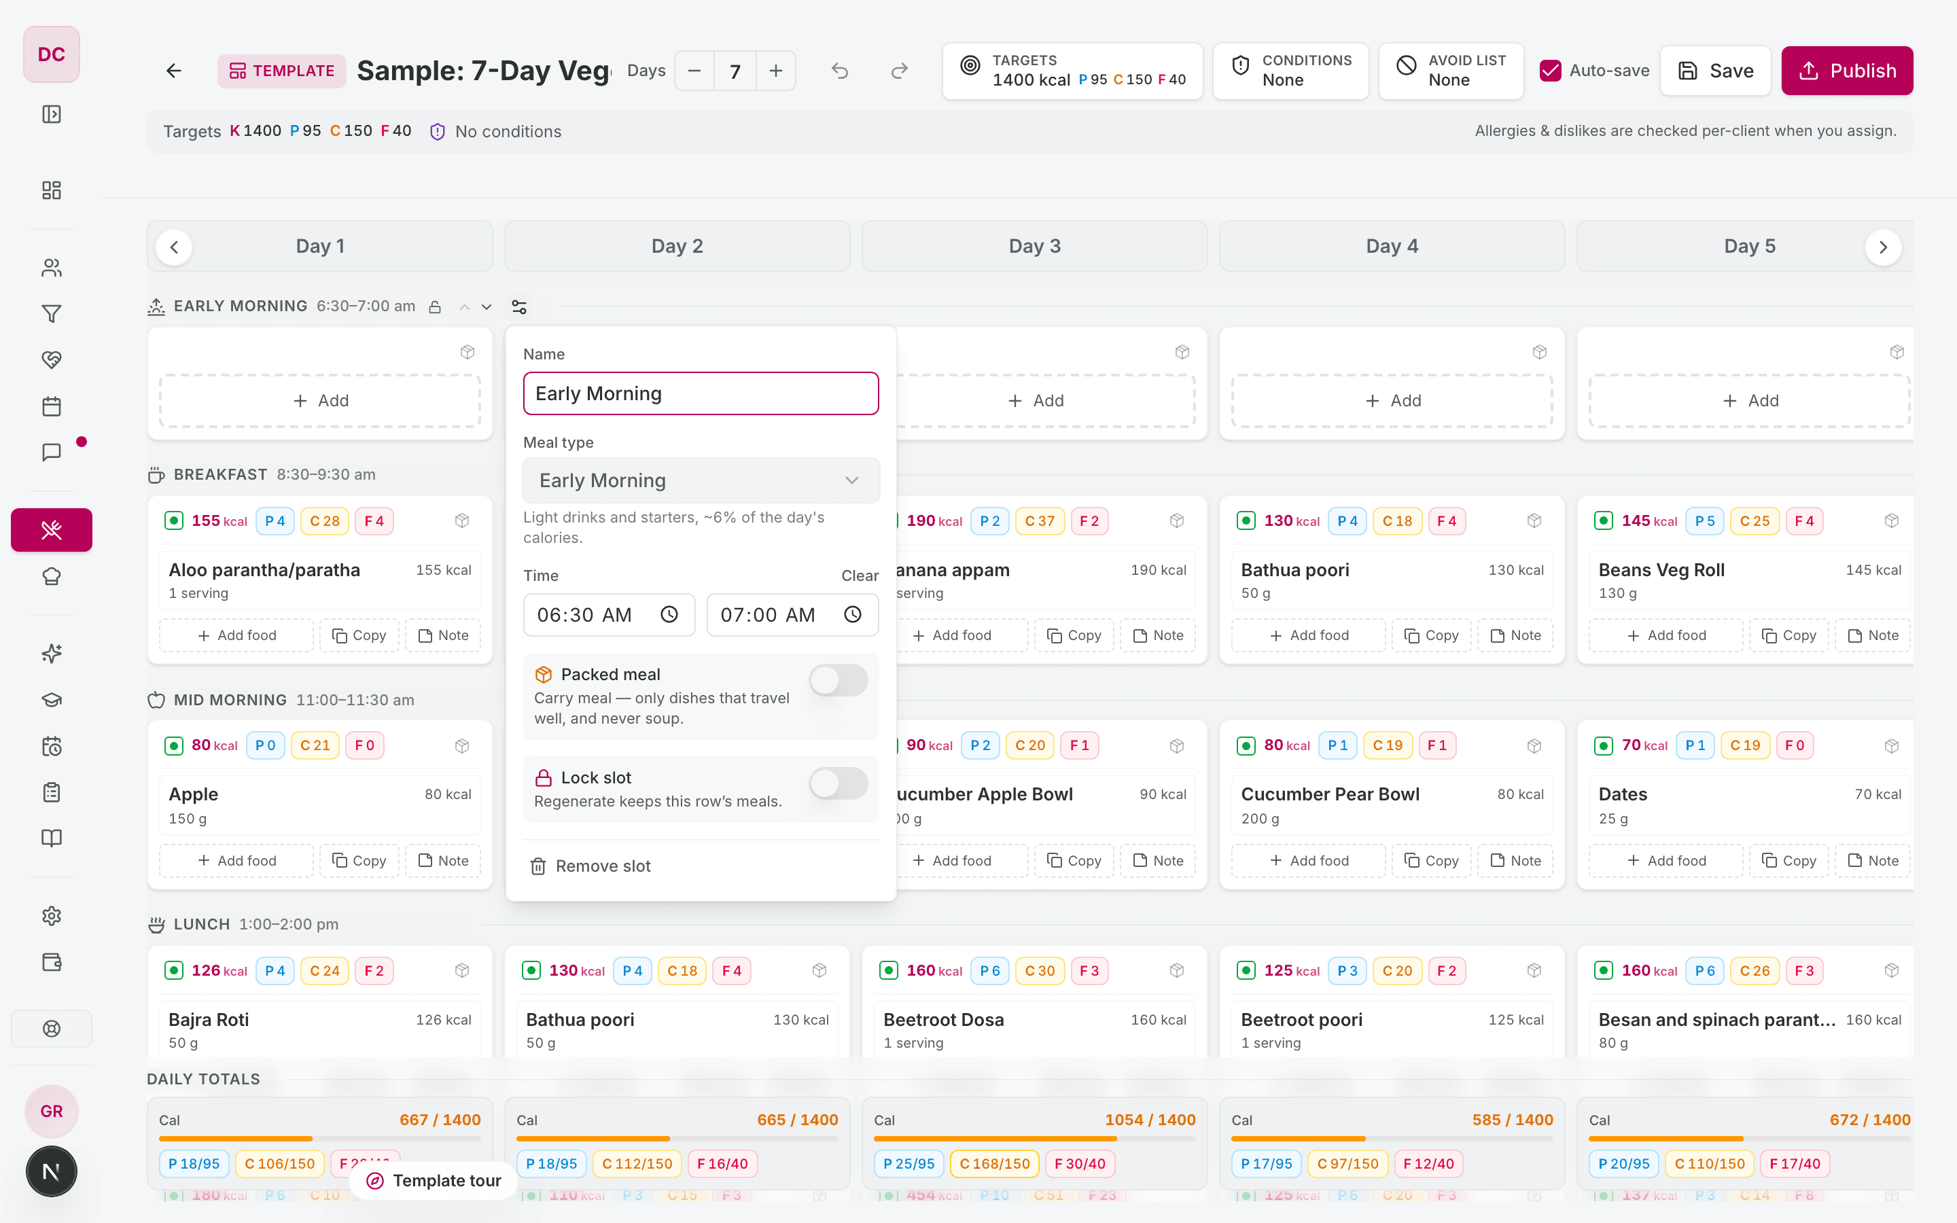1957x1223 pixels.
Task: Move Early Morning slot up
Action: pos(464,306)
